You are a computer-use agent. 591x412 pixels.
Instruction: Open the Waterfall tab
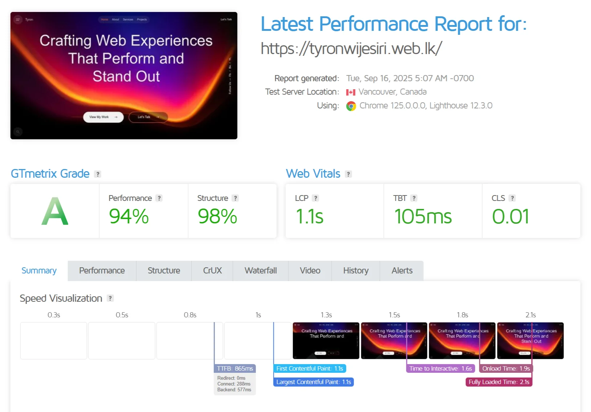[260, 271]
